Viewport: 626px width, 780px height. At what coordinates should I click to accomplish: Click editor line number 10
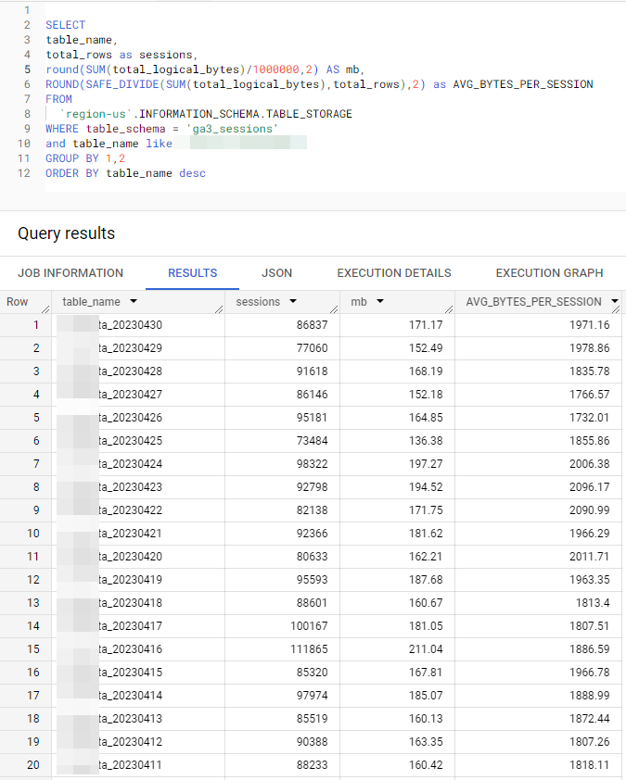(x=24, y=144)
